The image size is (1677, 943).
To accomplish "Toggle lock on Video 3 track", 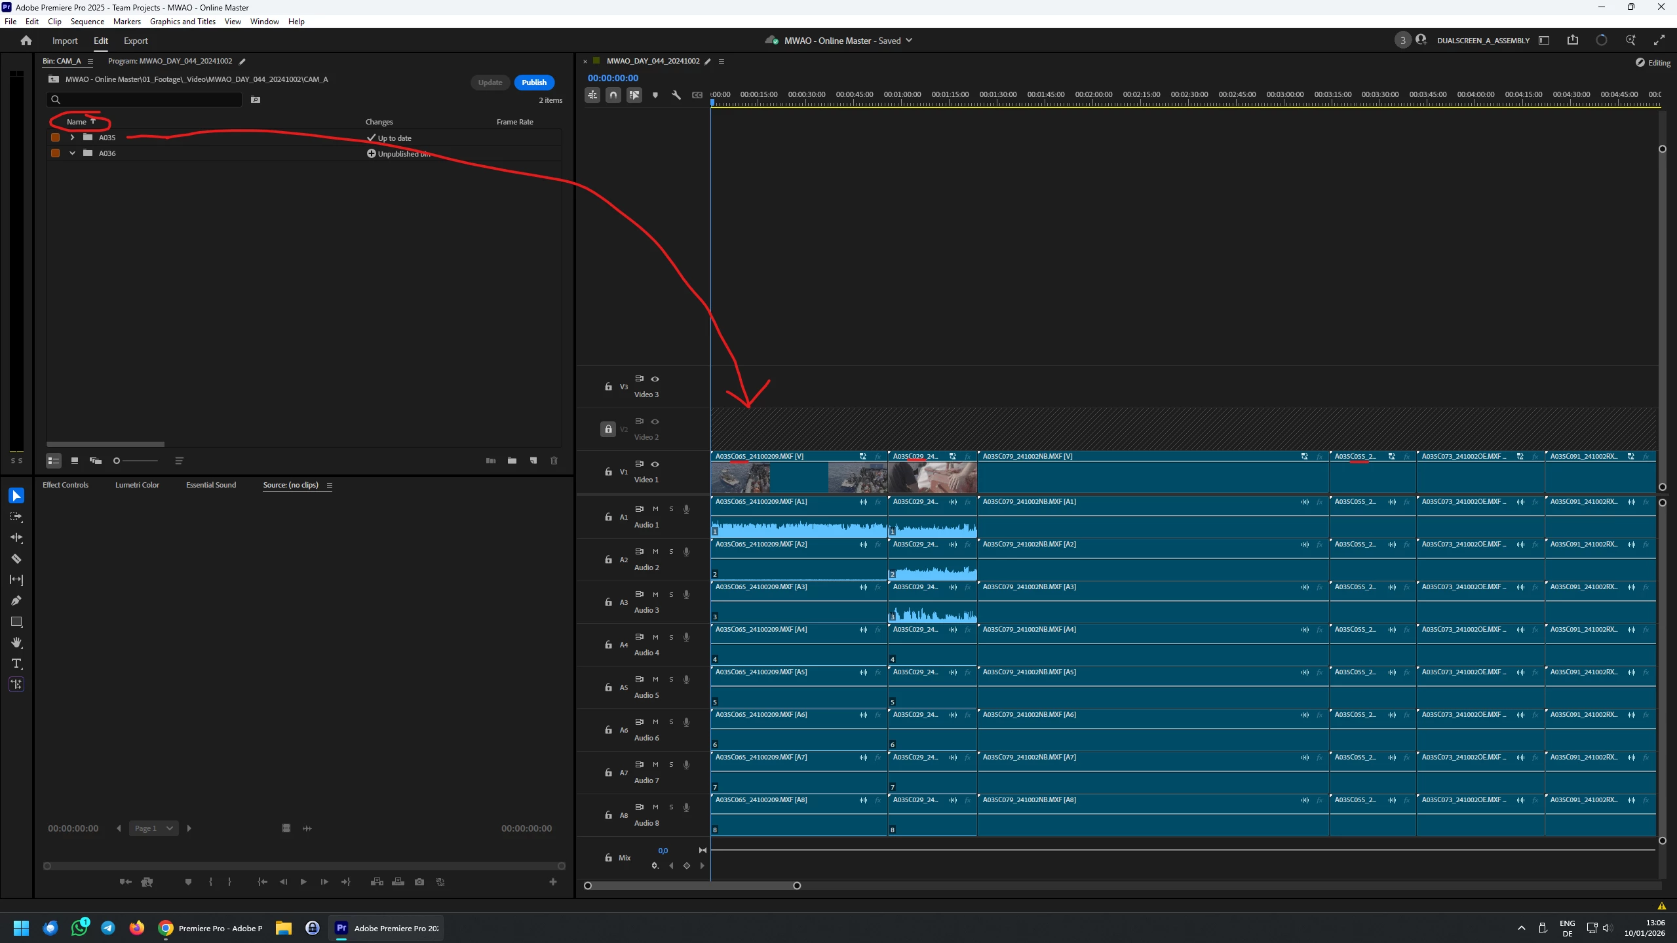I will (x=608, y=387).
